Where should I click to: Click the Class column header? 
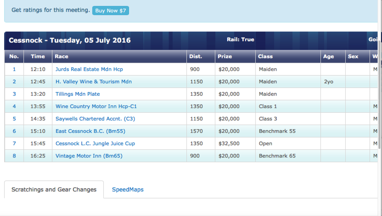265,57
